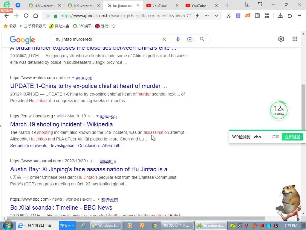Click the blue paper-plane icon beside tabs

18,5
